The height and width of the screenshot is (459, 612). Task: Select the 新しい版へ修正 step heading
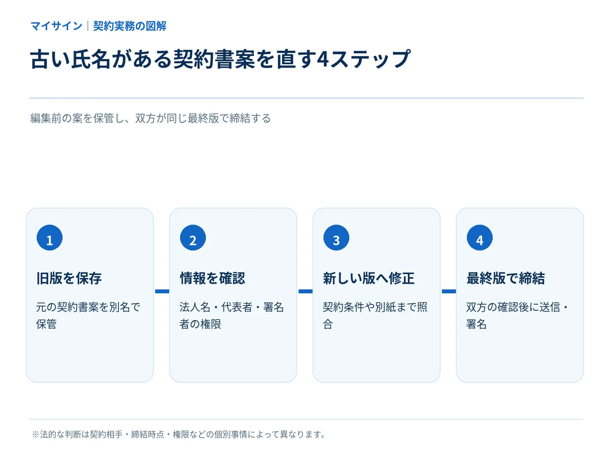tap(369, 278)
